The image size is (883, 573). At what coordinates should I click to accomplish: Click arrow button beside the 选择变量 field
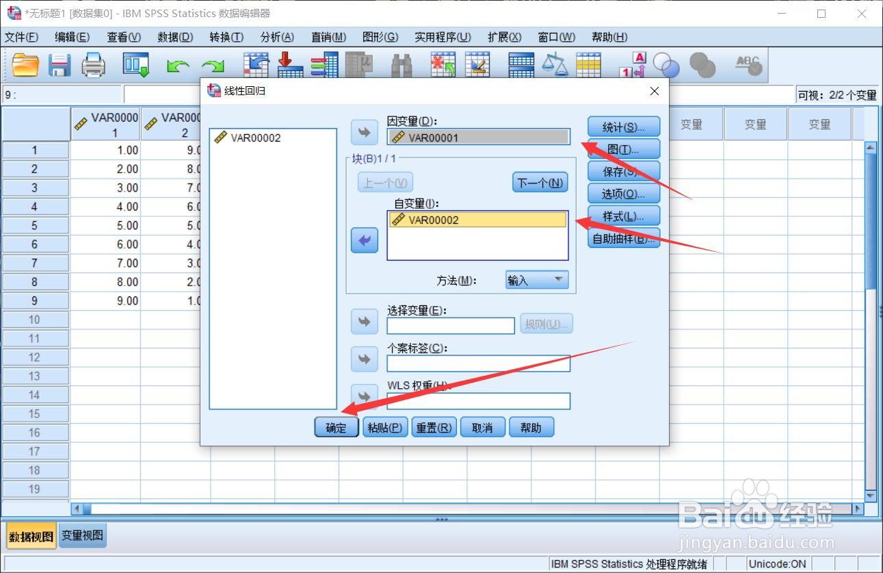pos(365,321)
